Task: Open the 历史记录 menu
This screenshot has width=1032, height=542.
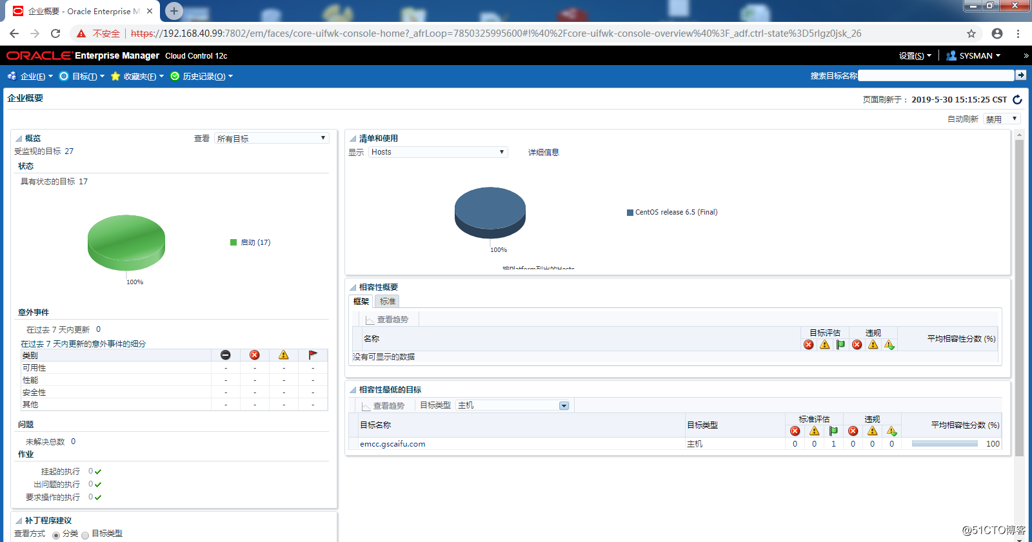Action: (202, 76)
